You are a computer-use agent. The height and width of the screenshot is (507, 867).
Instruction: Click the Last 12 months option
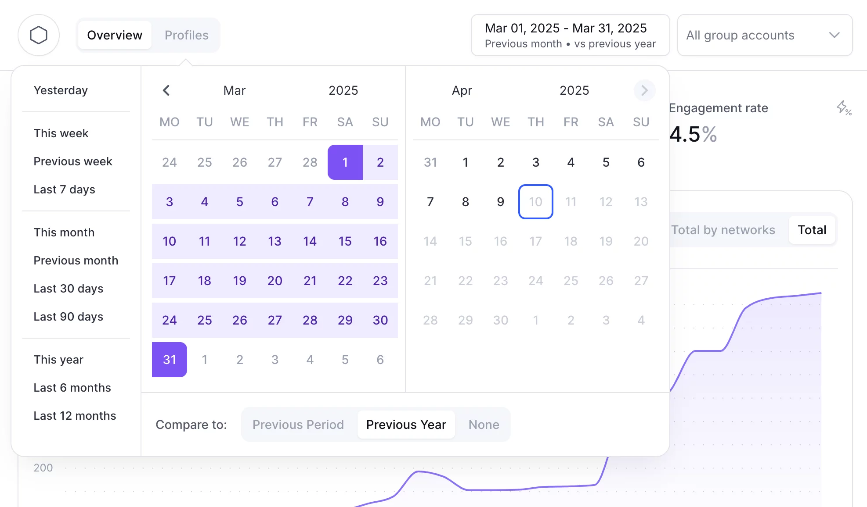pyautogui.click(x=75, y=415)
